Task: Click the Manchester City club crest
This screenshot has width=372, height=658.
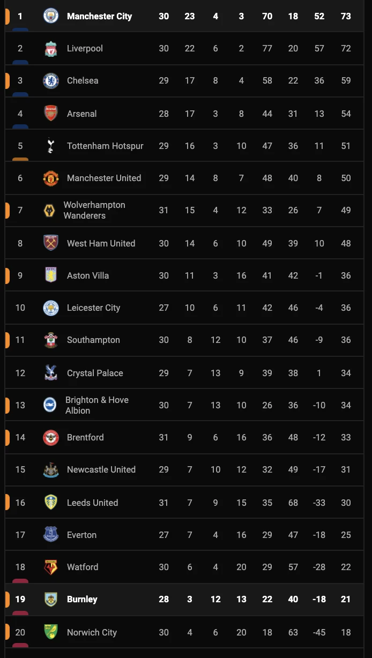Action: point(51,16)
